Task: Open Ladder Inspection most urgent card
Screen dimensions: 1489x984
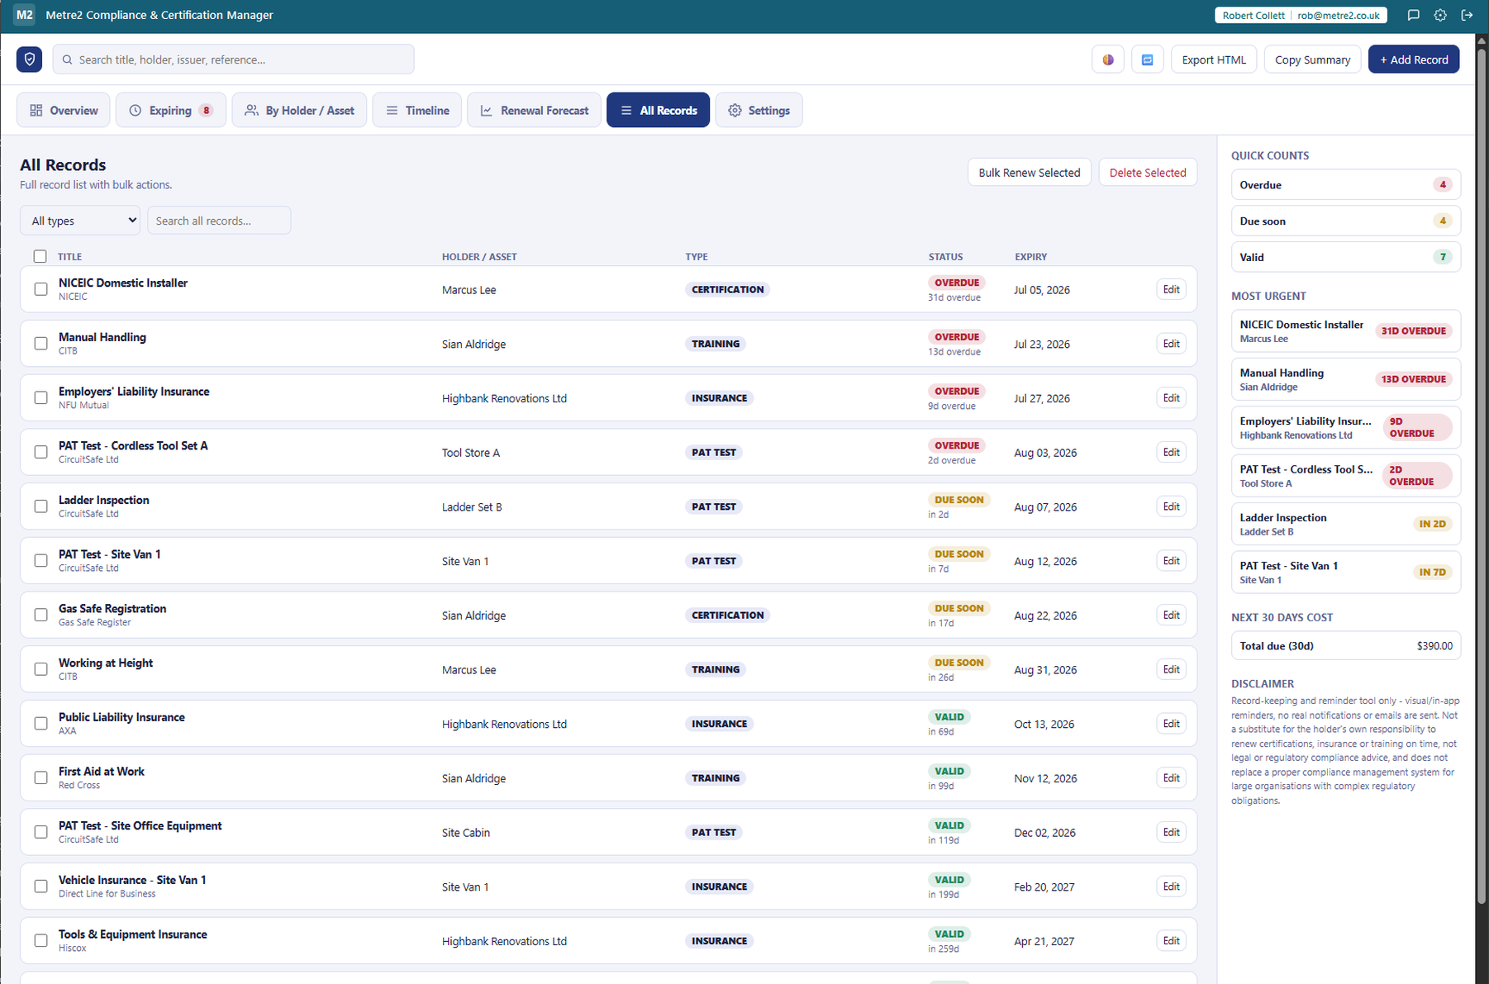Action: [x=1345, y=524]
